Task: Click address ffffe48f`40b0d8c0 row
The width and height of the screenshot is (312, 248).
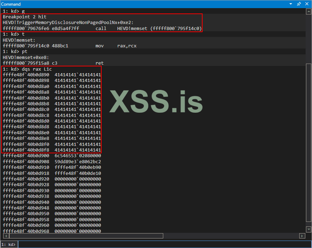Action: point(52,110)
